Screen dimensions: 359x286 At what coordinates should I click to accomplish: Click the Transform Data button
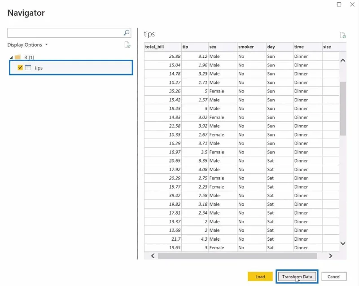click(x=297, y=277)
